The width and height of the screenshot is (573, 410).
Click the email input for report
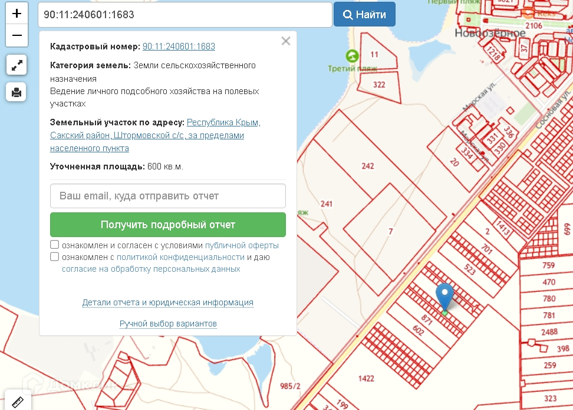tap(168, 196)
